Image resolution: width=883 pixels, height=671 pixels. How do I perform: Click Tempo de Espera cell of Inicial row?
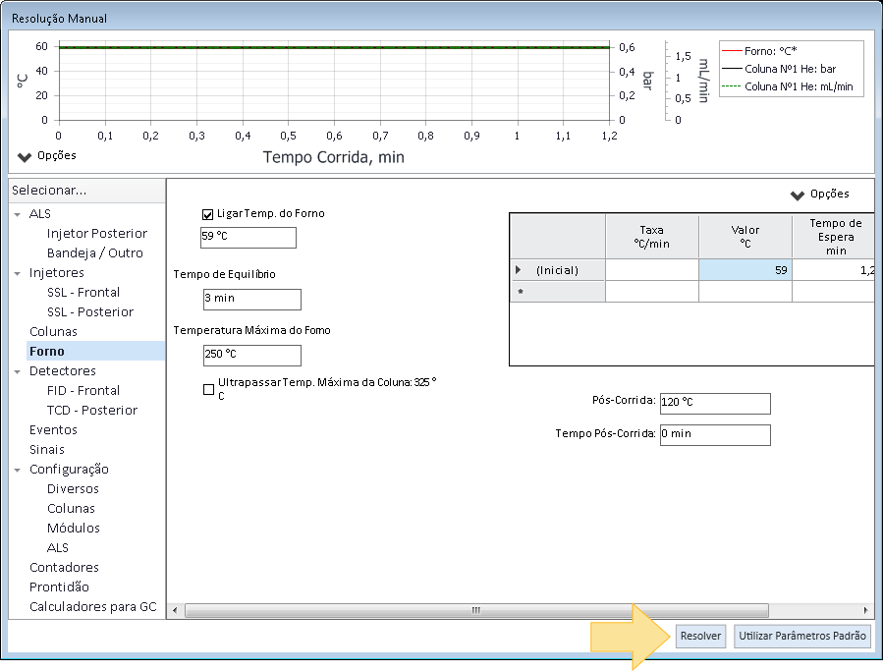[x=833, y=270]
